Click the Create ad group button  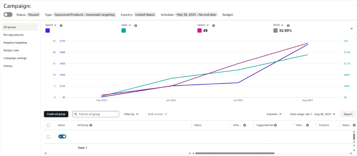(x=56, y=114)
